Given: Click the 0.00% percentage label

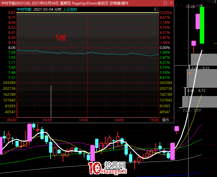Looking at the screenshot, I should pyautogui.click(x=165, y=48).
